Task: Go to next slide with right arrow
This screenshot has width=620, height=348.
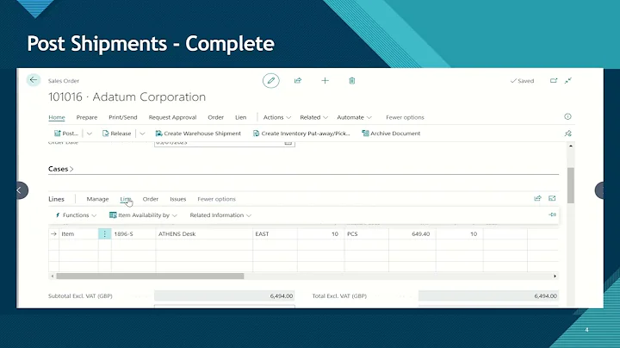Action: (599, 190)
